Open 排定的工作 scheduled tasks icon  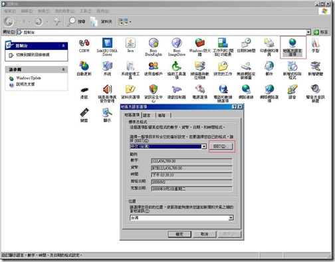pos(223,68)
